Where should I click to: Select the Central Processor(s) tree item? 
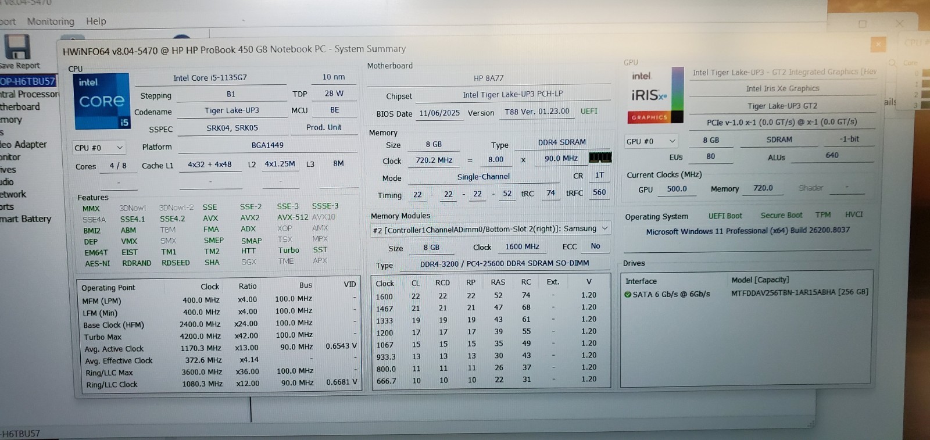click(30, 94)
